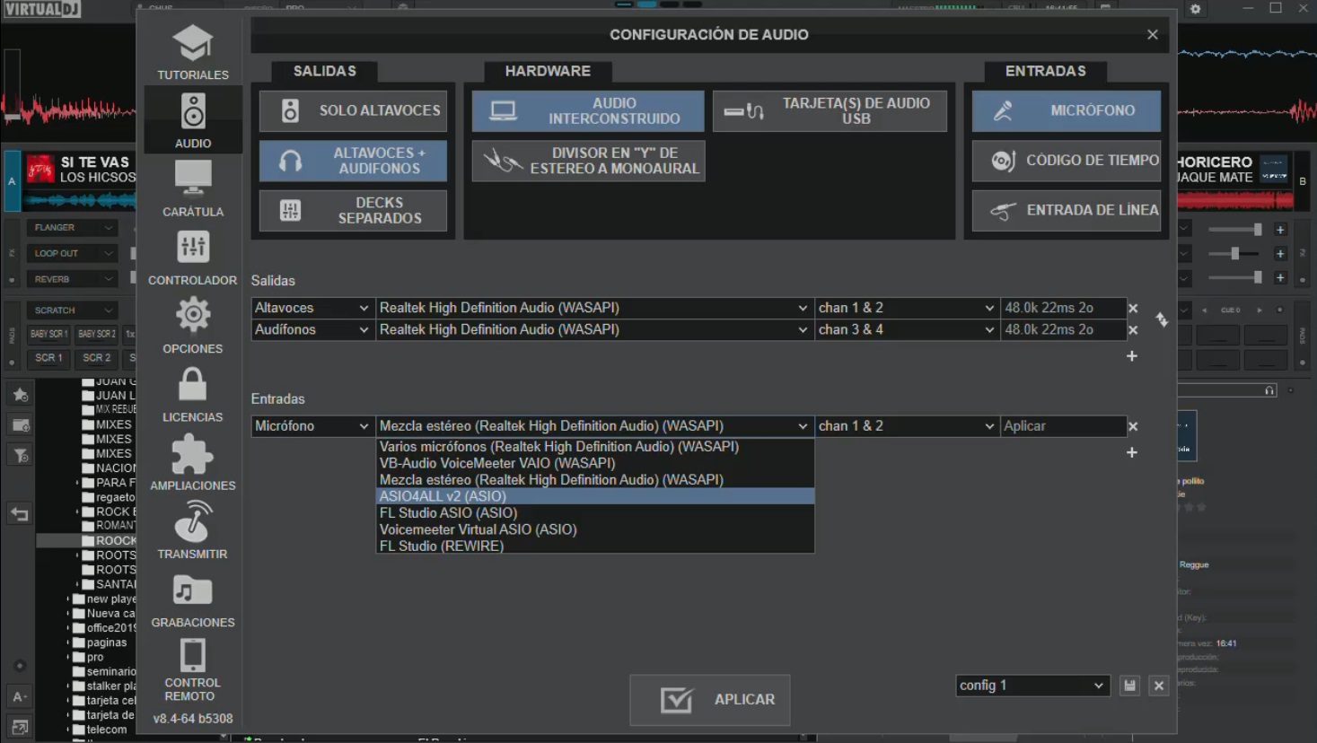Open the Altavoces output type dropdown
Image resolution: width=1317 pixels, height=743 pixels.
coord(312,308)
